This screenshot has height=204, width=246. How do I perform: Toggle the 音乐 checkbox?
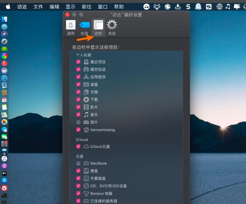(78, 114)
